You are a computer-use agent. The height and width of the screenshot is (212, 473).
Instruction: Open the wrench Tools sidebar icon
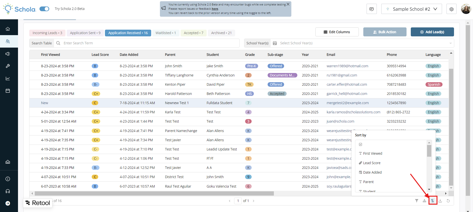pyautogui.click(x=8, y=66)
